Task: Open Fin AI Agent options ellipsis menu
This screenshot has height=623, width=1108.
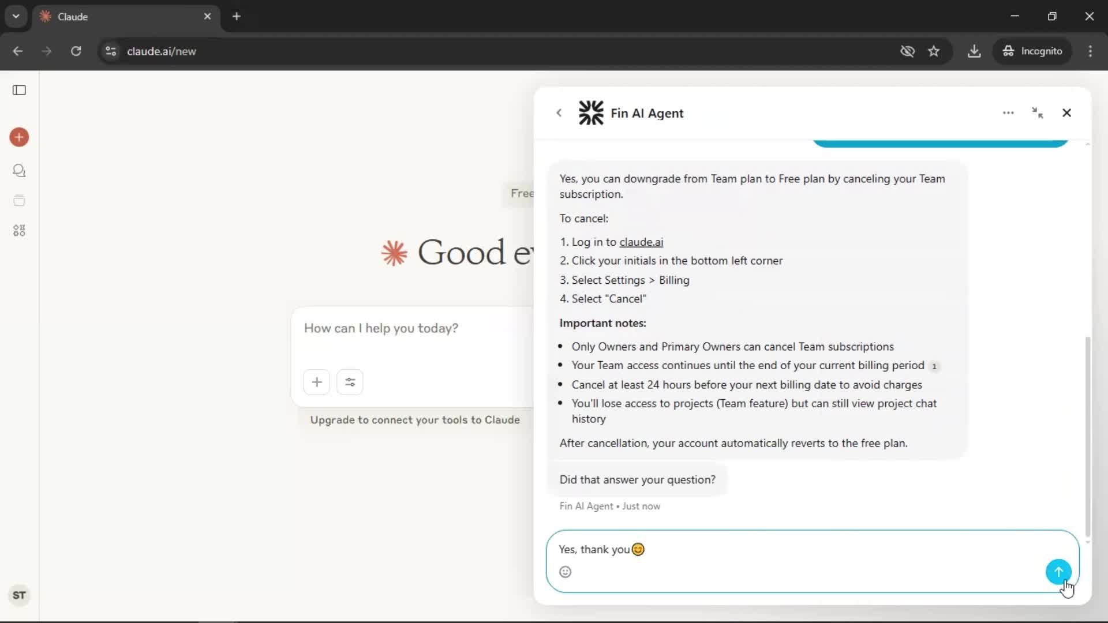Action: 1008,113
